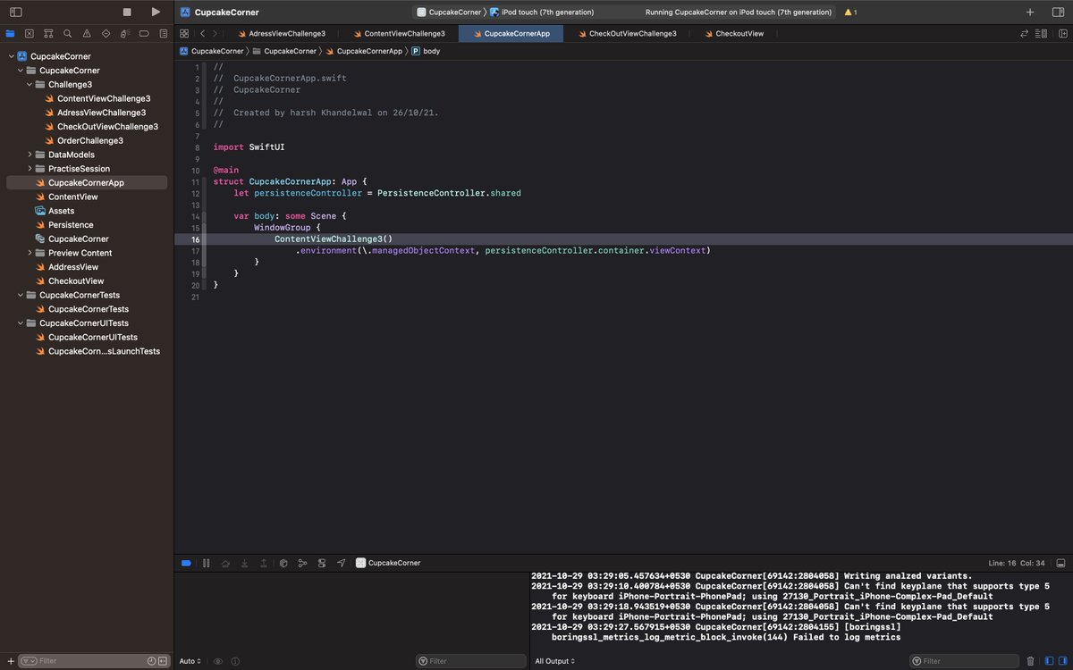Screen dimensions: 1073x670
Task: Collapse the CupcakeCorner project tree
Action: (x=12, y=55)
